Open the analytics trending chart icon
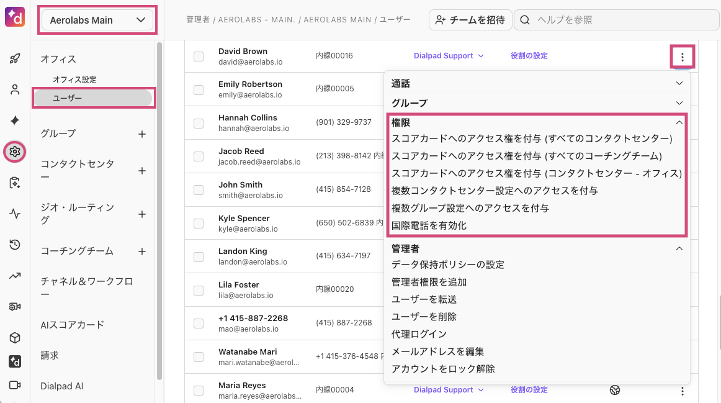The width and height of the screenshot is (721, 403). (14, 274)
